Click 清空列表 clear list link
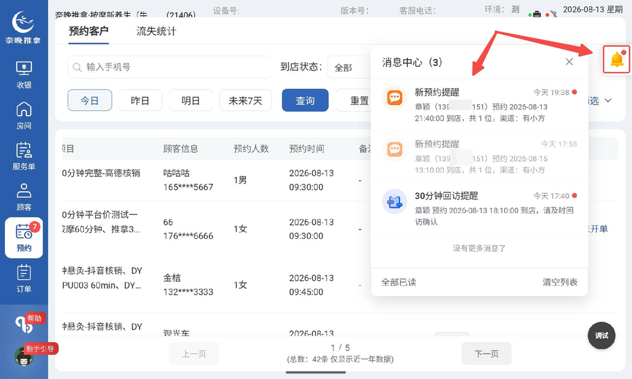The image size is (632, 379). [x=560, y=282]
